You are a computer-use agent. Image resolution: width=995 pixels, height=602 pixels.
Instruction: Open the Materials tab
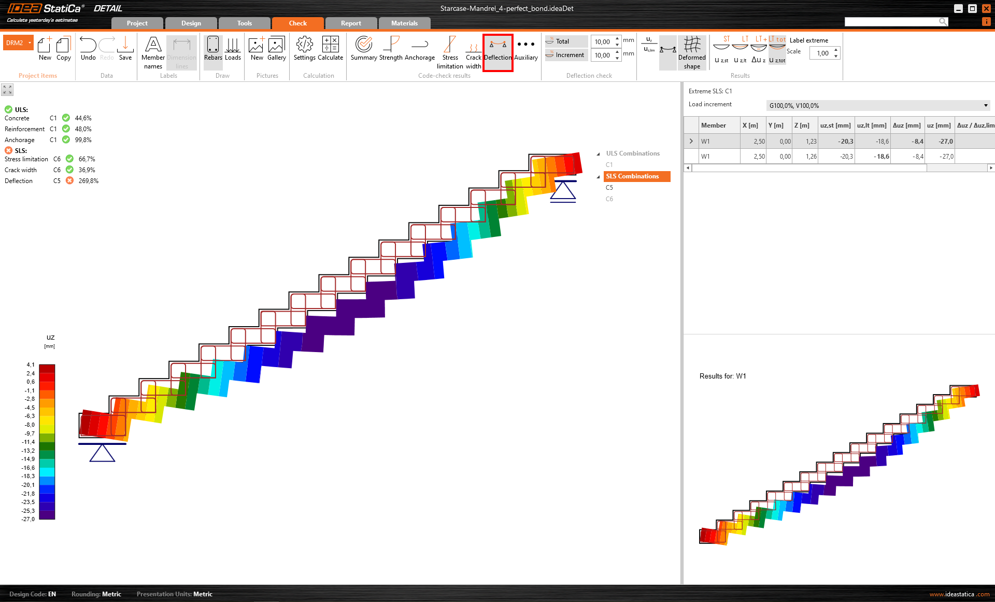(404, 23)
